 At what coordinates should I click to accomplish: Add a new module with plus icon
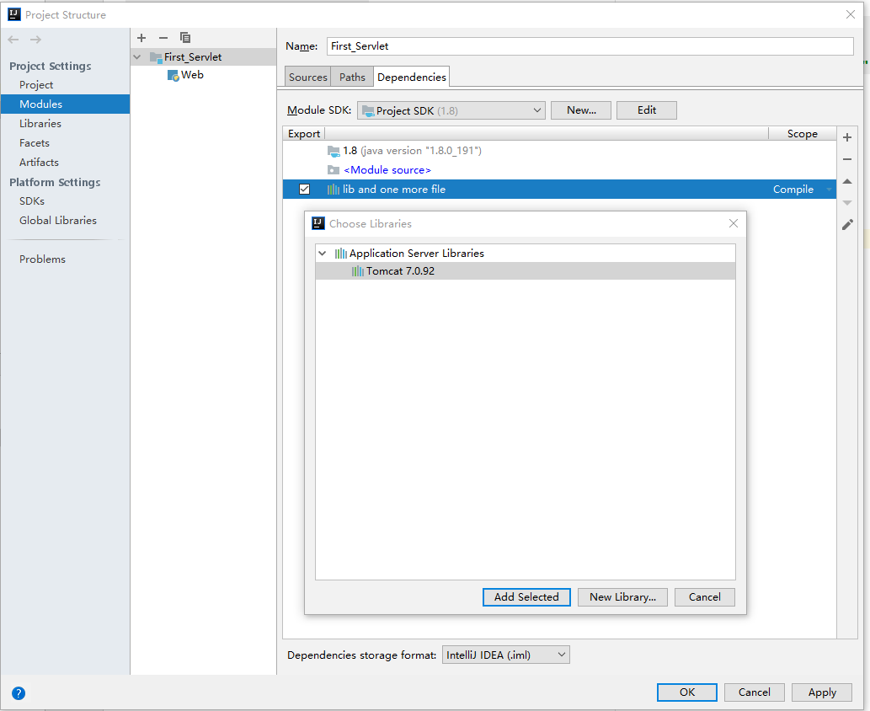[141, 38]
